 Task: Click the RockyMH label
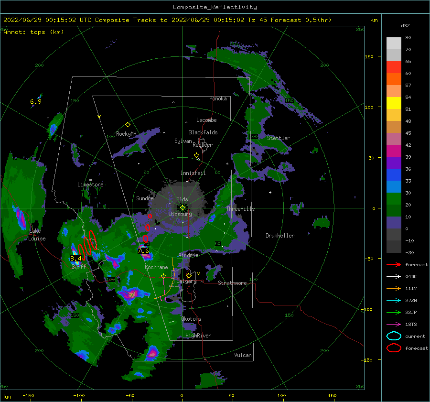coord(126,134)
